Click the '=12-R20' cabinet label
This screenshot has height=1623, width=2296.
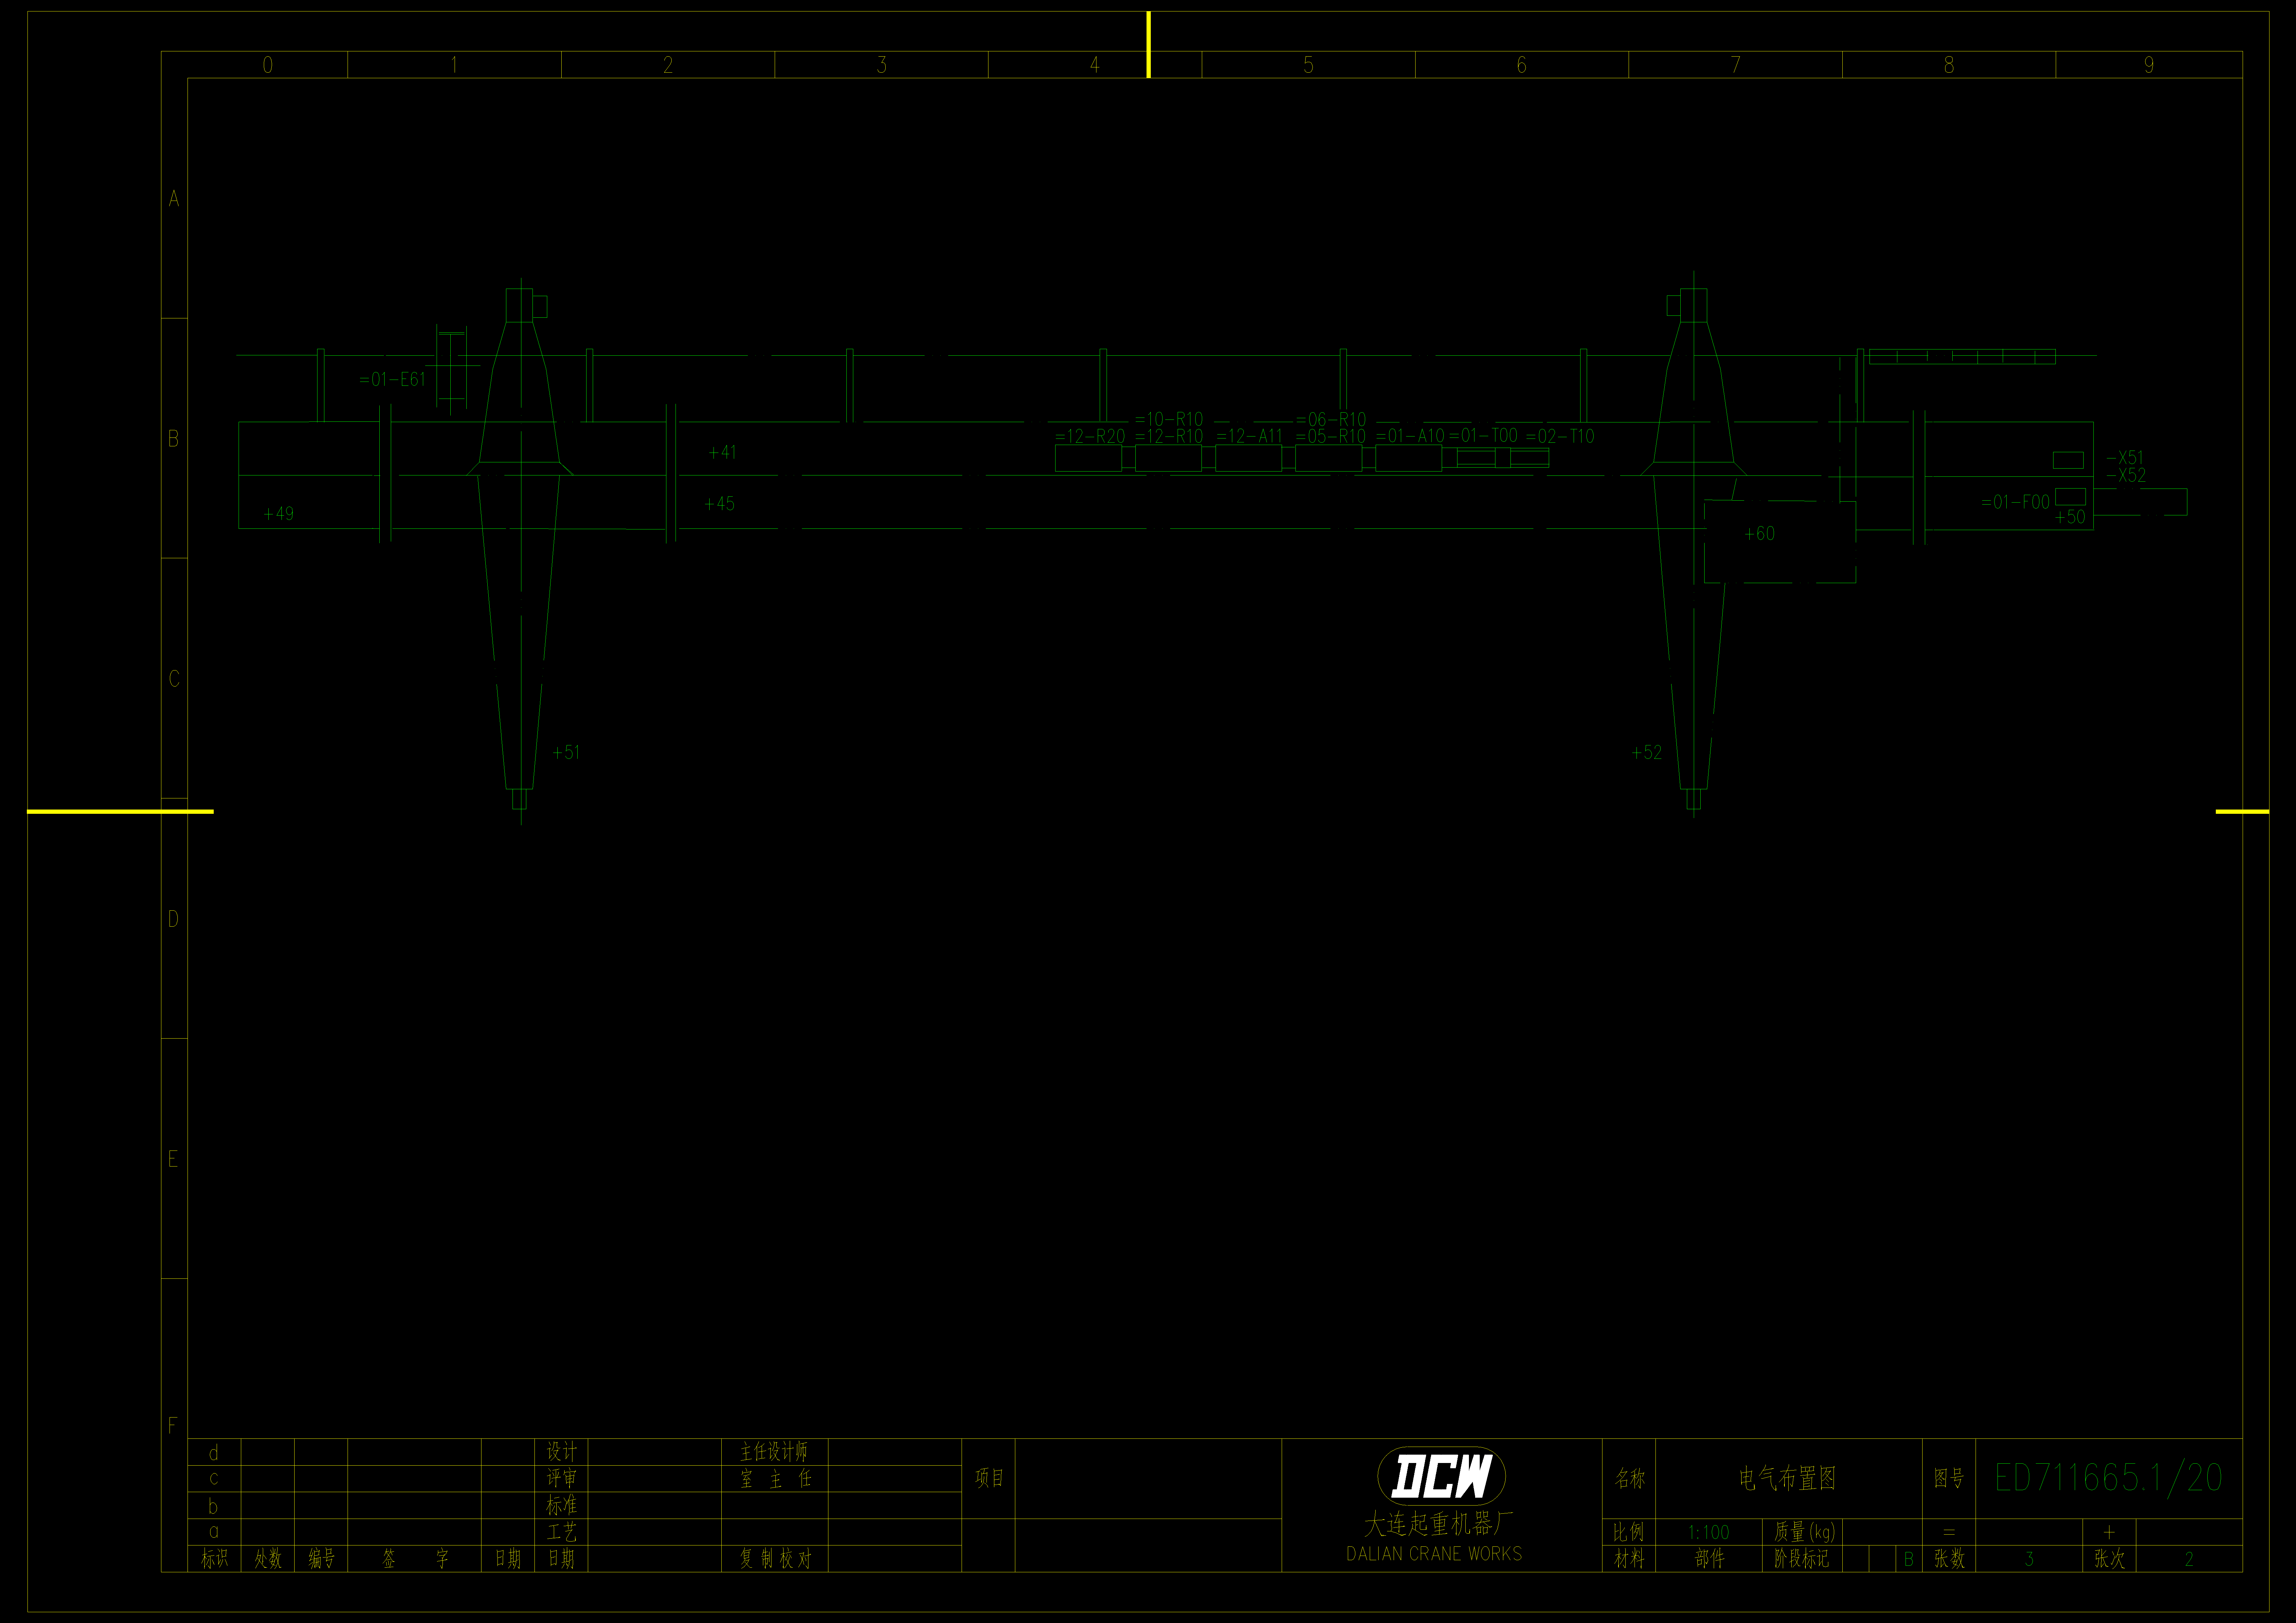1090,437
